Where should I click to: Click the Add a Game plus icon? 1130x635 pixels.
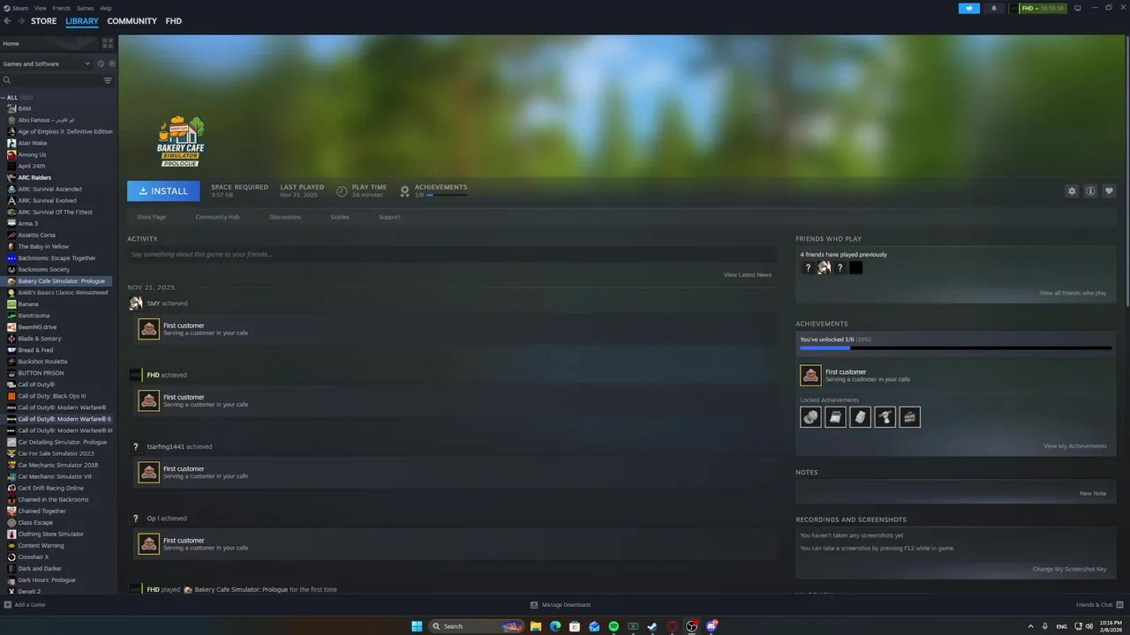tap(7, 605)
